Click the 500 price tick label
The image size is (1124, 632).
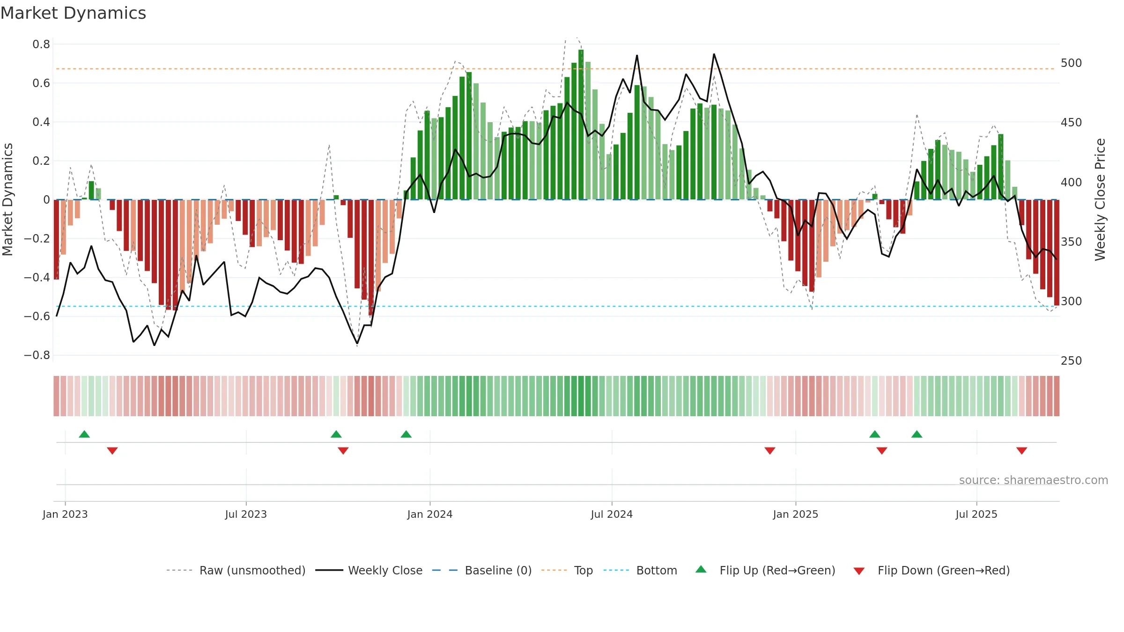point(1072,63)
